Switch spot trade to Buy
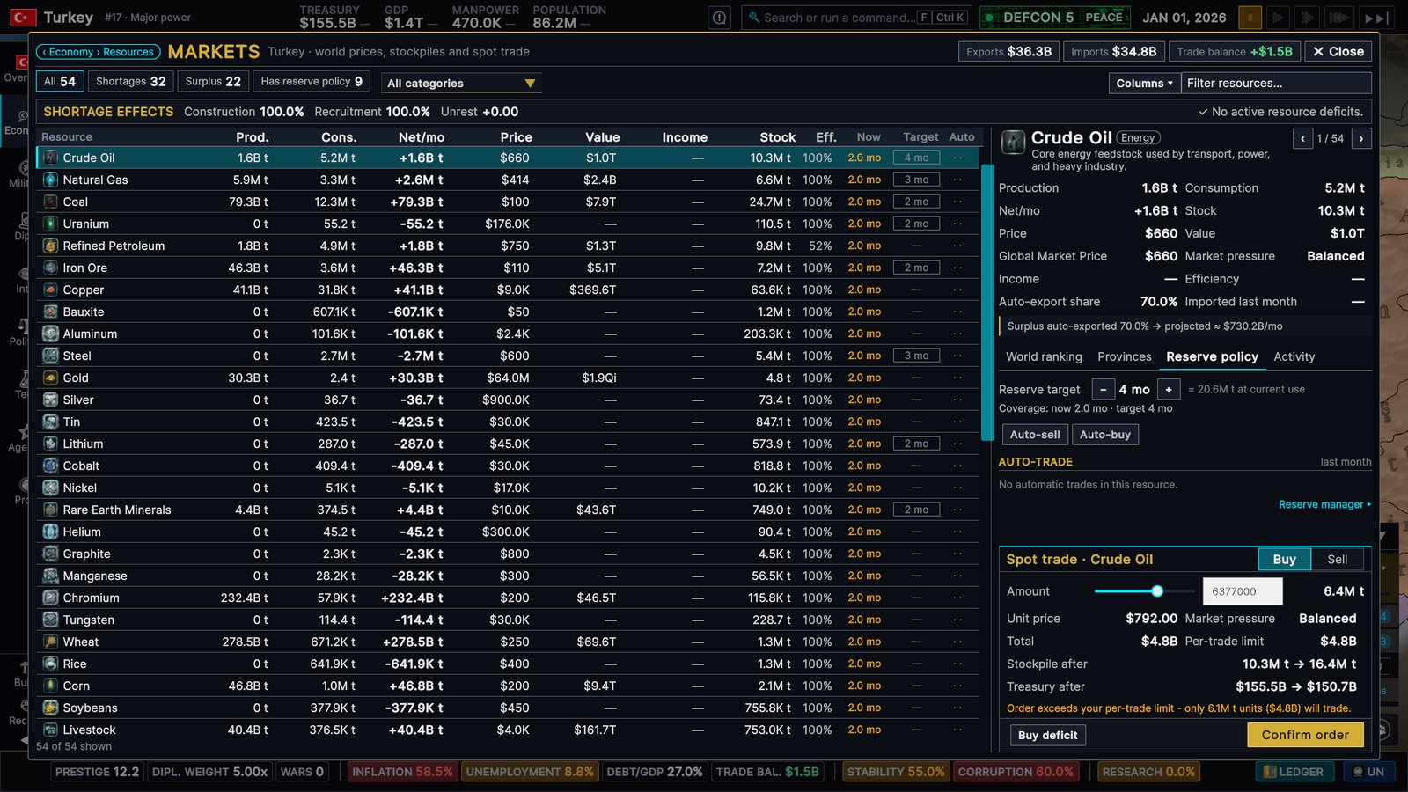 click(1285, 559)
